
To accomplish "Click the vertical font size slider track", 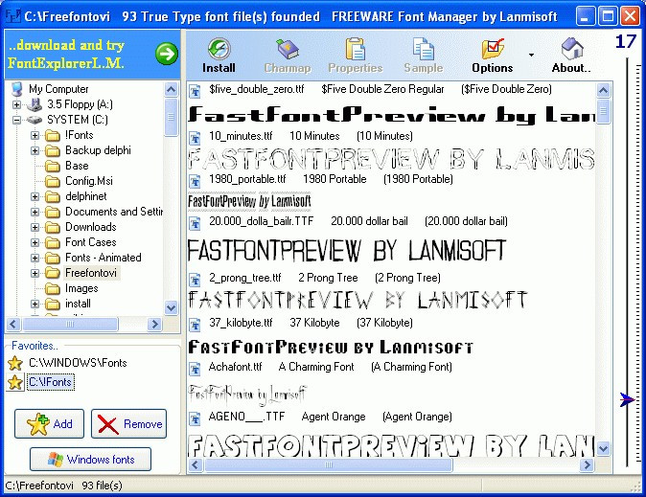I will tap(628, 263).
